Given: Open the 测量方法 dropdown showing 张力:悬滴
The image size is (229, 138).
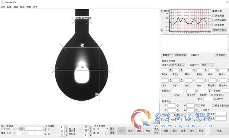Looking at the screenshot, I should (x=178, y=65).
